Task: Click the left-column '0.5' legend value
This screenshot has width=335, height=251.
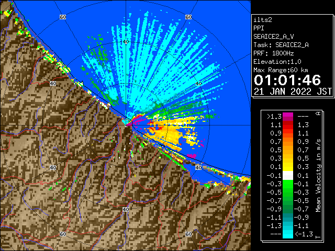Action: tap(276, 150)
